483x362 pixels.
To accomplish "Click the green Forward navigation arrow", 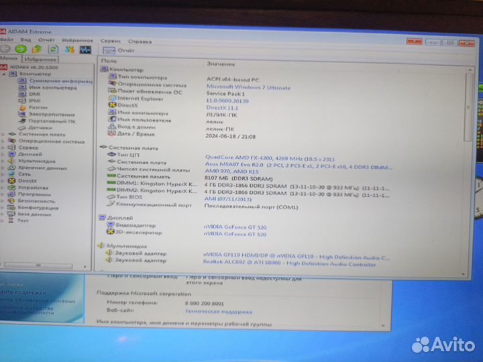I will (x=21, y=49).
